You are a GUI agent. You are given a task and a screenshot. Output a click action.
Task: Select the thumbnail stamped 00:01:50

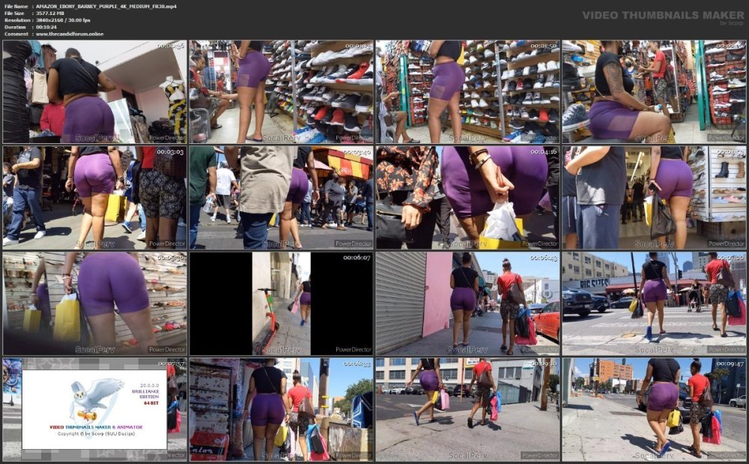point(467,91)
